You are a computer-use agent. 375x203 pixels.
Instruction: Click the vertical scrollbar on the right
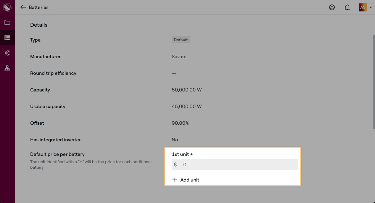coord(373,82)
